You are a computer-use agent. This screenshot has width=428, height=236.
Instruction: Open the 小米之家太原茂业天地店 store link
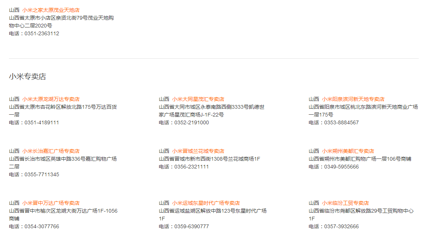pos(51,10)
